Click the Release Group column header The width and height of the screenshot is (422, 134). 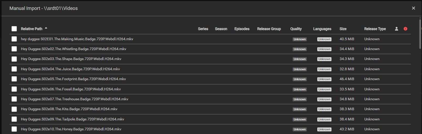(x=269, y=29)
